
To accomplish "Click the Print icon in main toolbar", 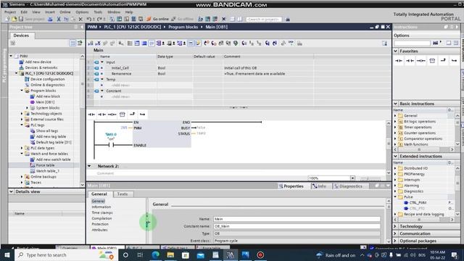I will pyautogui.click(x=50, y=19).
